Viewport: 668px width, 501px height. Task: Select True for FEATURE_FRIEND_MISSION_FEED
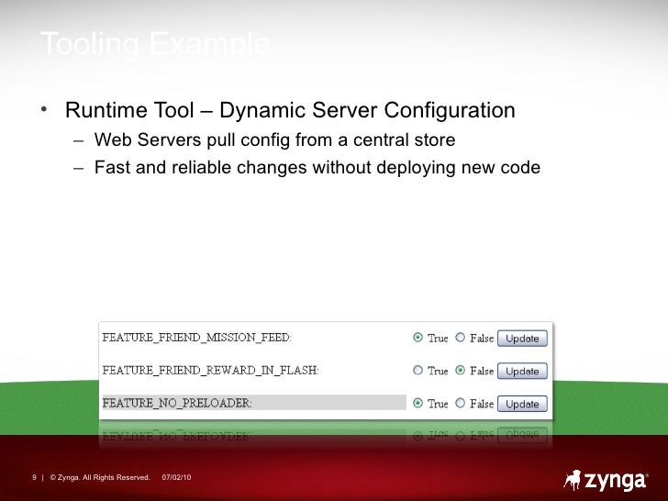tap(417, 338)
